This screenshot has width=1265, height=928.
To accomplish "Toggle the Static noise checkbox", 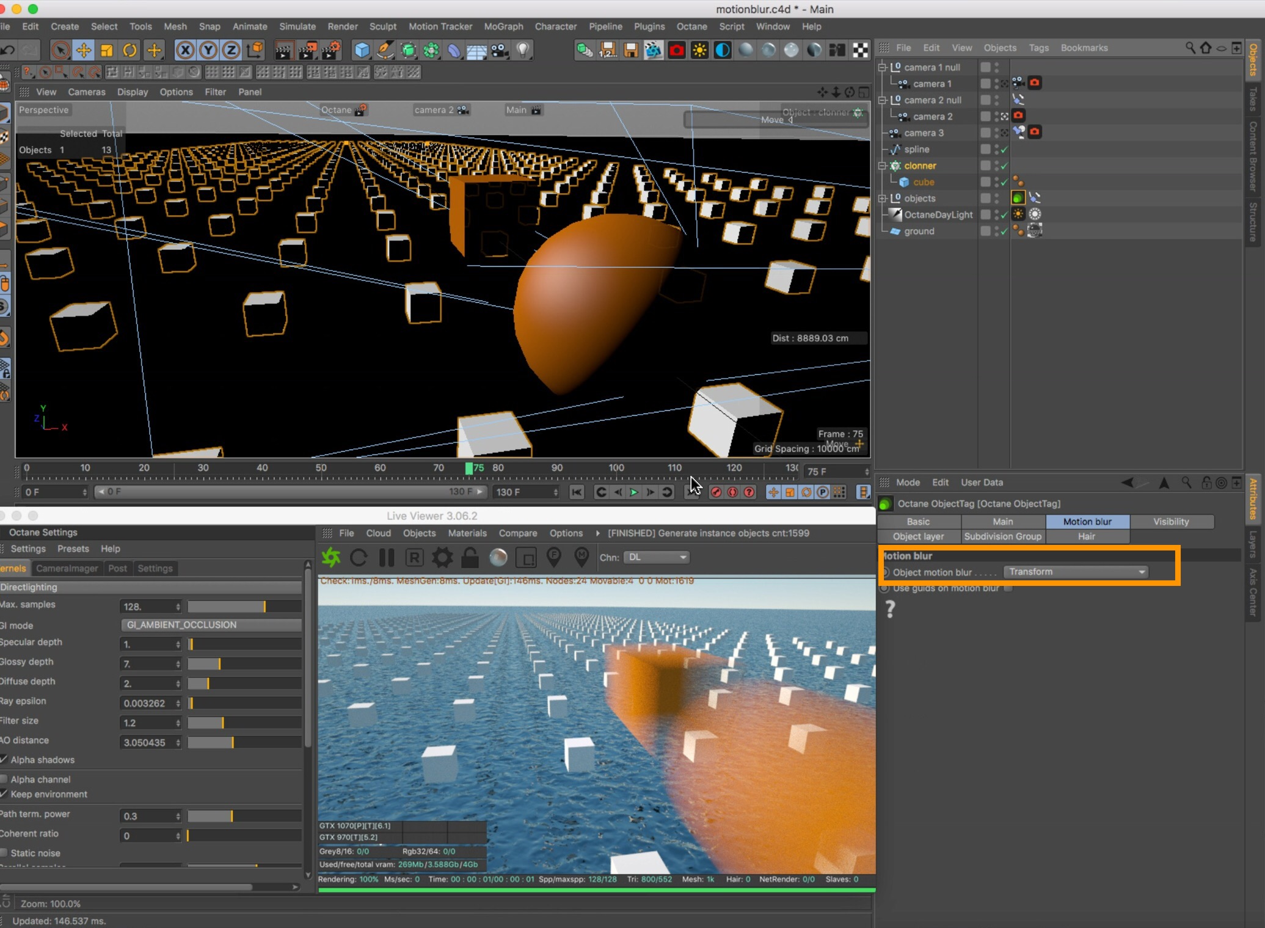I will [x=4, y=853].
